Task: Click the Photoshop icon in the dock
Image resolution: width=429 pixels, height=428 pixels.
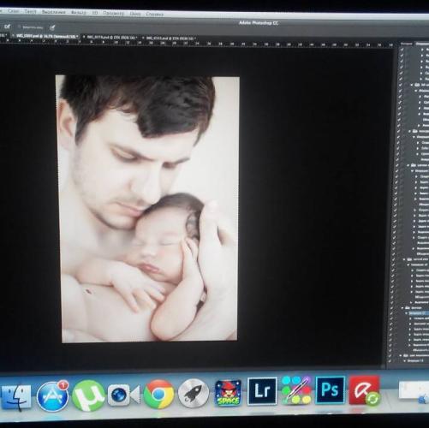Action: tap(331, 389)
